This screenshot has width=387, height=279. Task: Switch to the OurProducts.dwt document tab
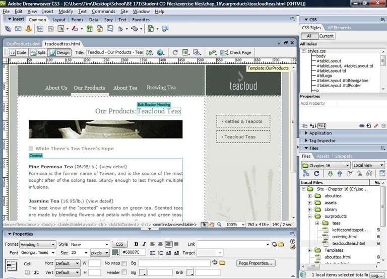click(23, 44)
